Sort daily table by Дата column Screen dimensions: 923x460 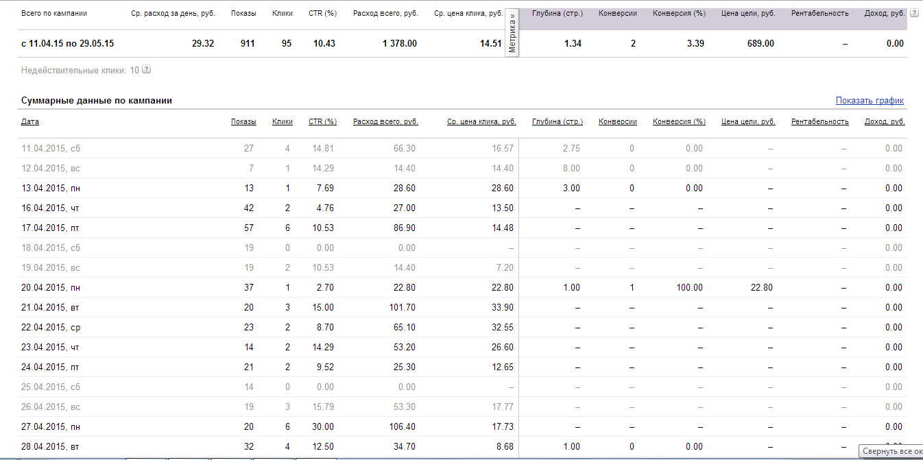pos(30,122)
